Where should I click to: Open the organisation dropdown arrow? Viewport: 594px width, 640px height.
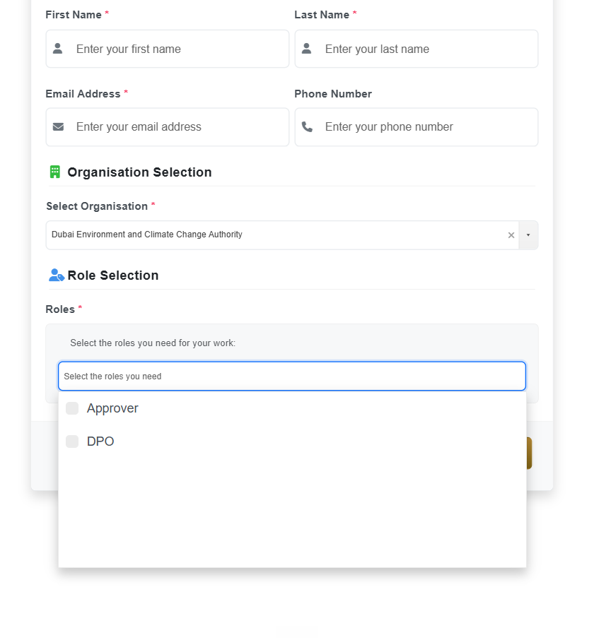[528, 235]
